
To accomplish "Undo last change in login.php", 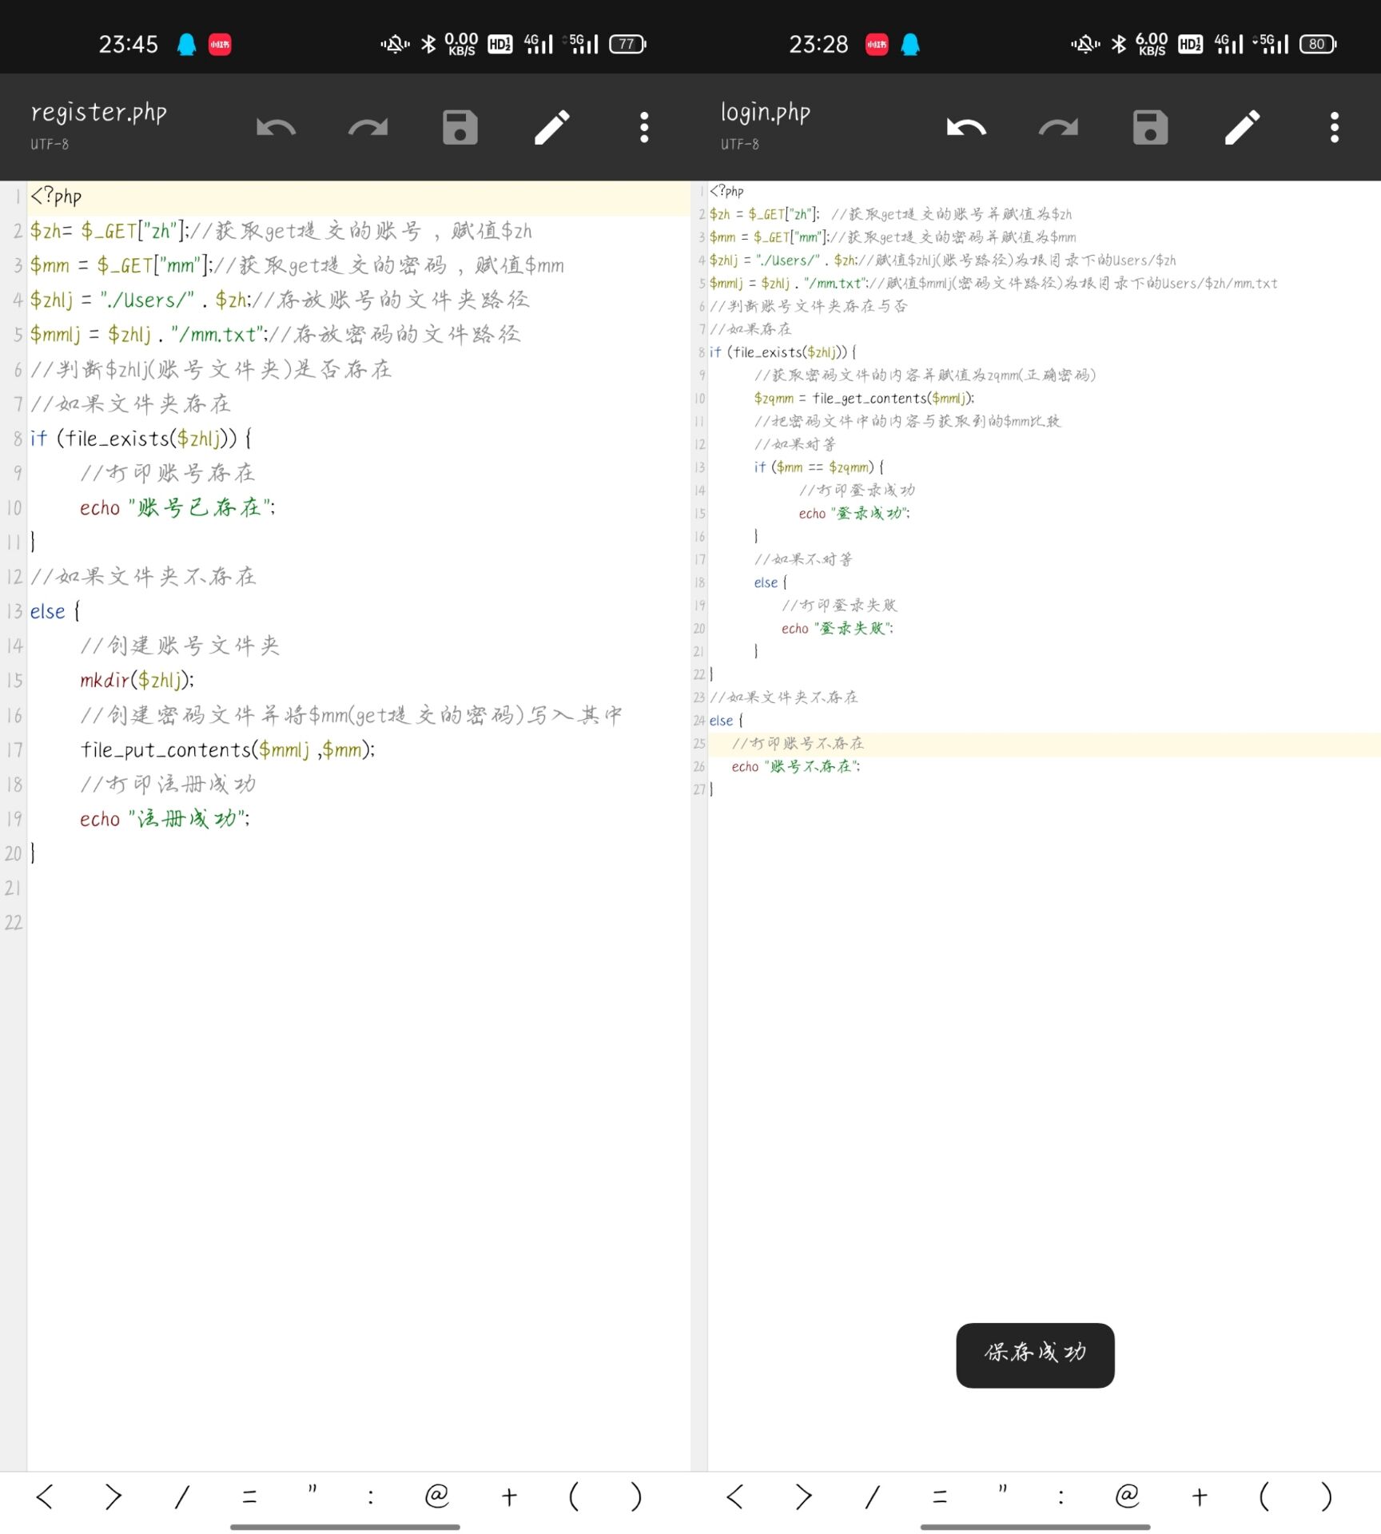I will 966,128.
